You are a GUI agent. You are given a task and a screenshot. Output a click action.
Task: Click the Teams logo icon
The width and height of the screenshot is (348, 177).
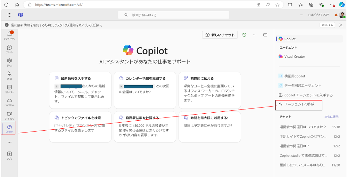tap(21, 15)
